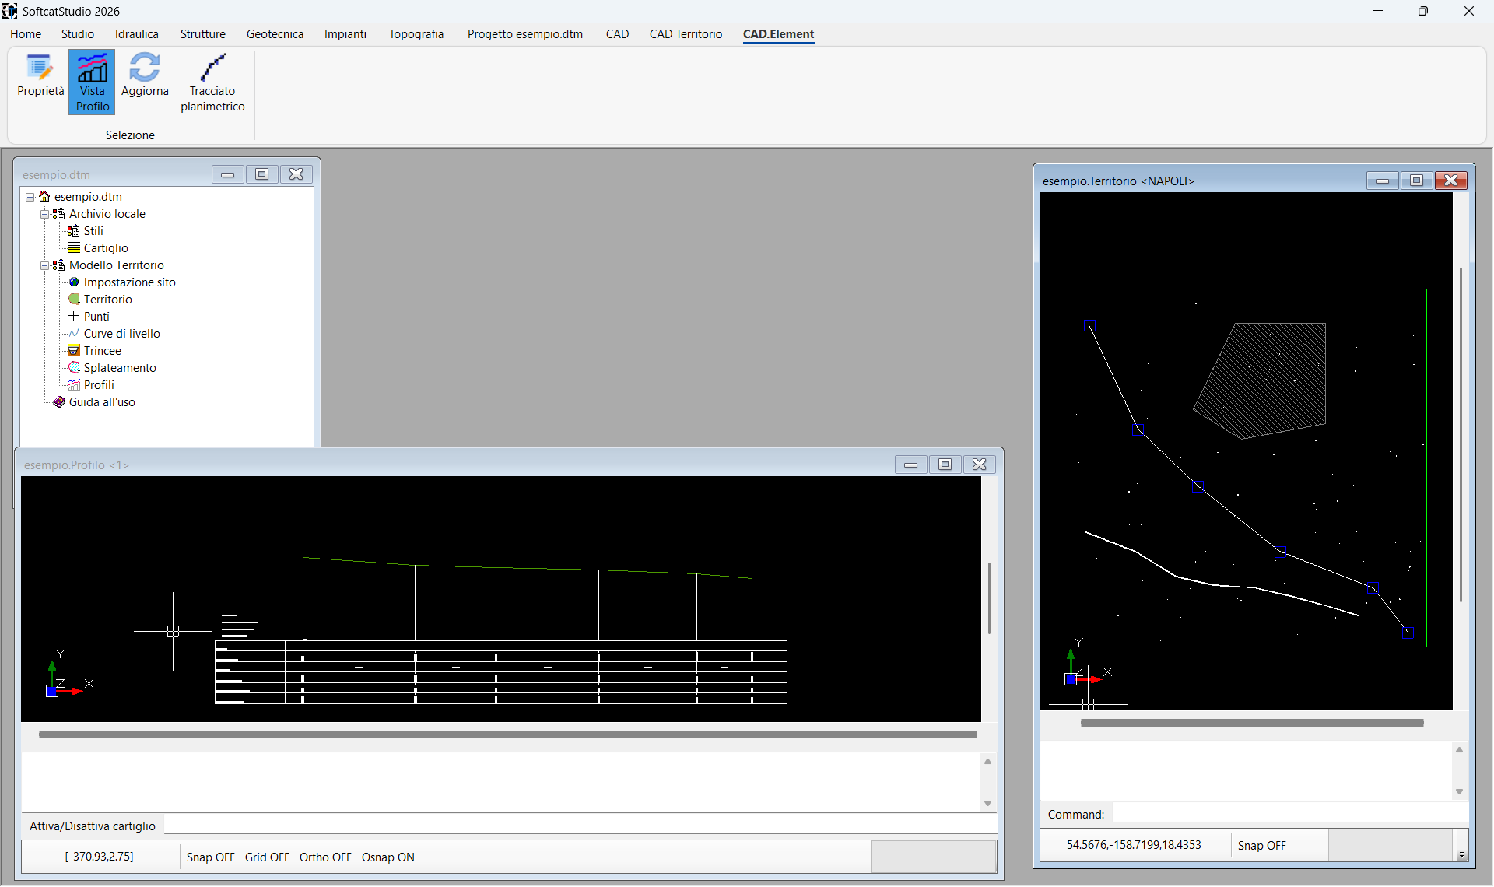Select the Spalateamento label in the tree

pyautogui.click(x=120, y=368)
